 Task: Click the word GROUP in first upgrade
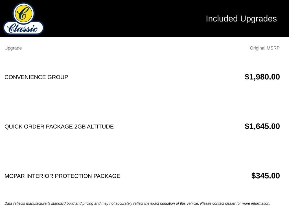pyautogui.click(x=58, y=77)
